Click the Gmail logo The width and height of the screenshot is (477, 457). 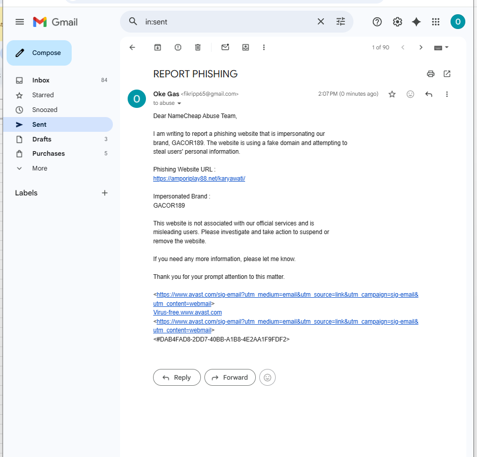55,22
